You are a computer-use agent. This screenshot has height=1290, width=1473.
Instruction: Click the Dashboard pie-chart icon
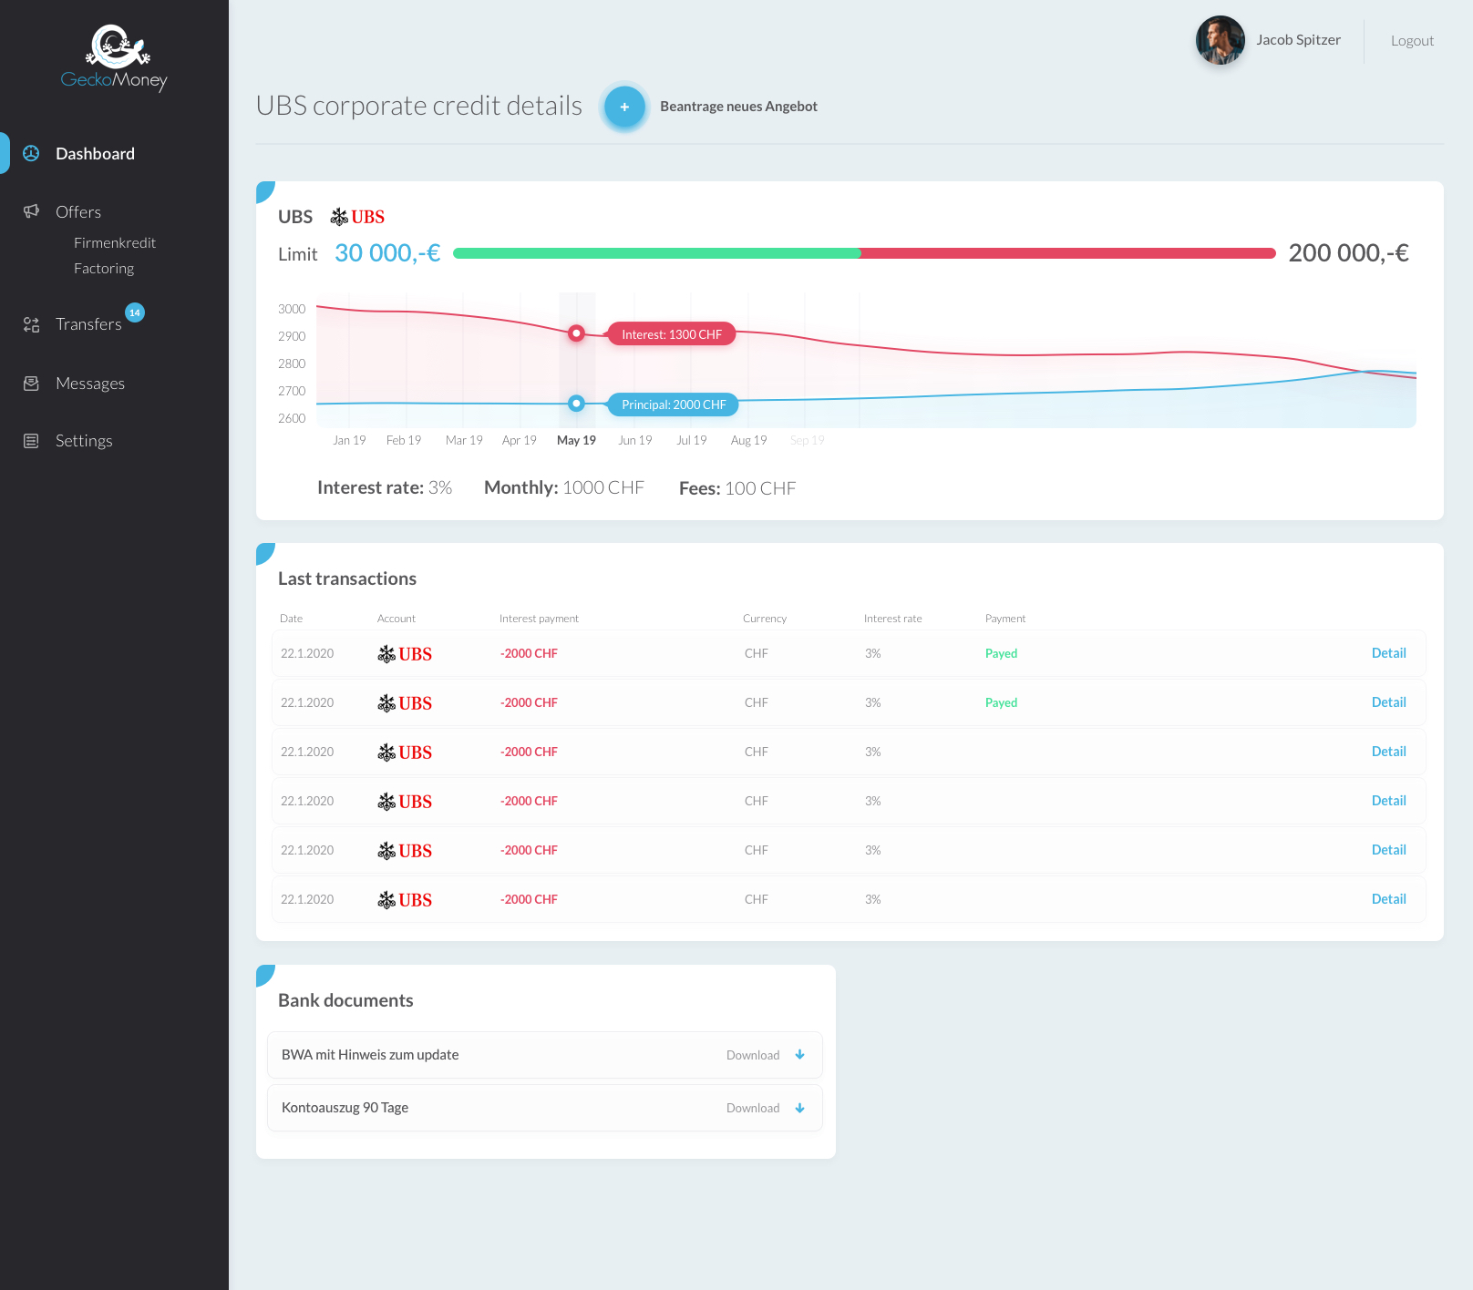[31, 153]
